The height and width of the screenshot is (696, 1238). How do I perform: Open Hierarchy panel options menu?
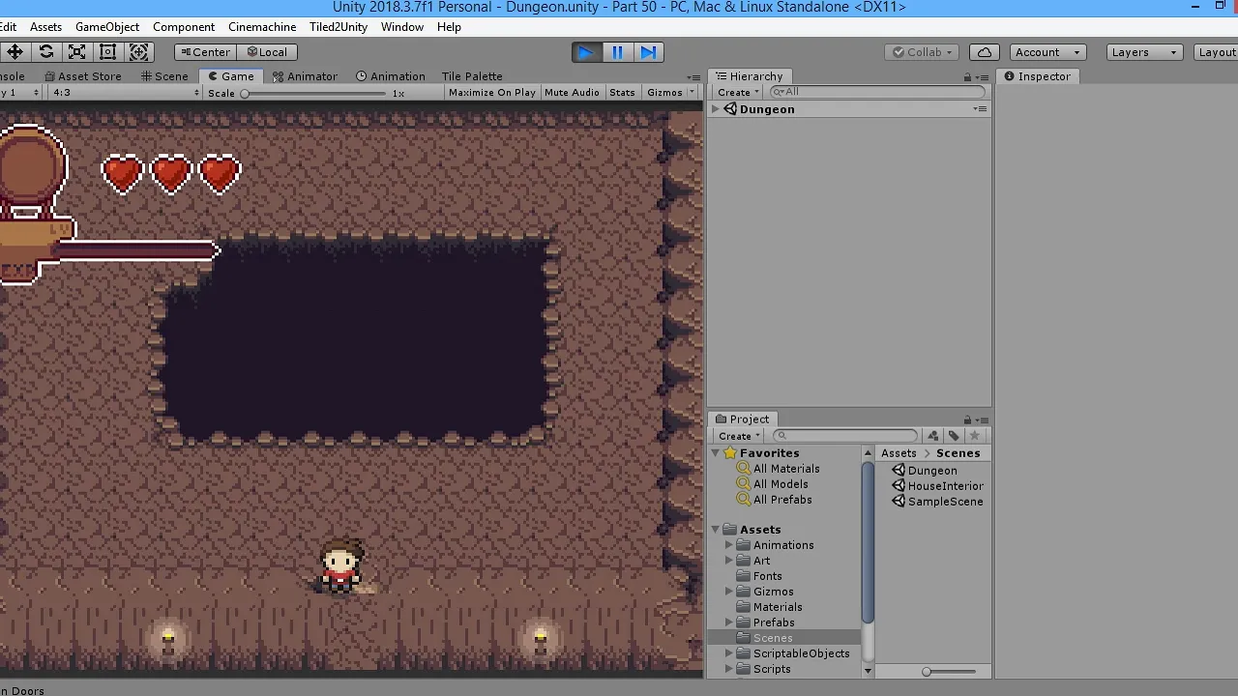coord(983,77)
